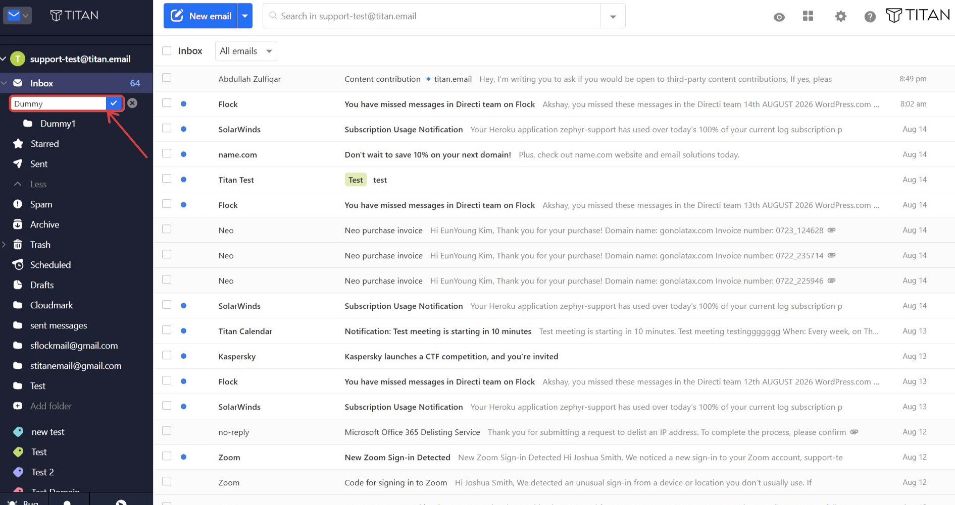Click attachment icon on Neo invoice 0723_124628

tap(831, 230)
